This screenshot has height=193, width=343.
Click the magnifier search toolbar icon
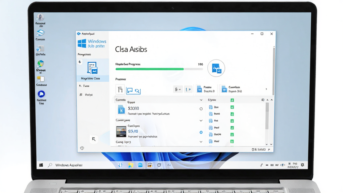[x=137, y=91]
